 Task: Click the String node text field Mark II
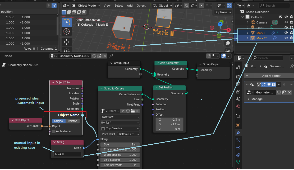[x=67, y=154]
